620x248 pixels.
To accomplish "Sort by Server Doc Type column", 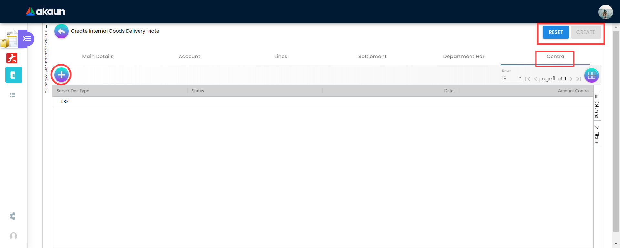I will (x=73, y=91).
